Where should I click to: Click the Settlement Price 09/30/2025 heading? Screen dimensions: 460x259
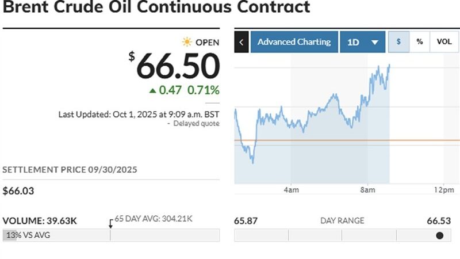click(70, 170)
